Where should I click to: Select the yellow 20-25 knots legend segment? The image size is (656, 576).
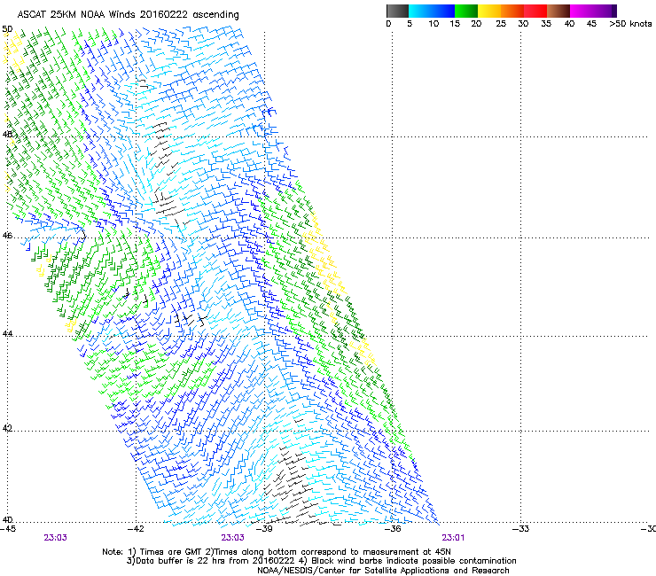tap(489, 11)
